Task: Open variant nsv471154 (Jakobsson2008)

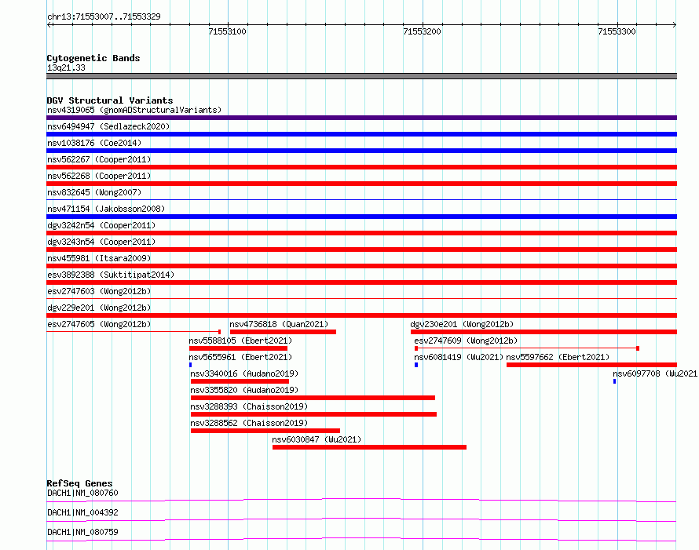Action: click(106, 209)
